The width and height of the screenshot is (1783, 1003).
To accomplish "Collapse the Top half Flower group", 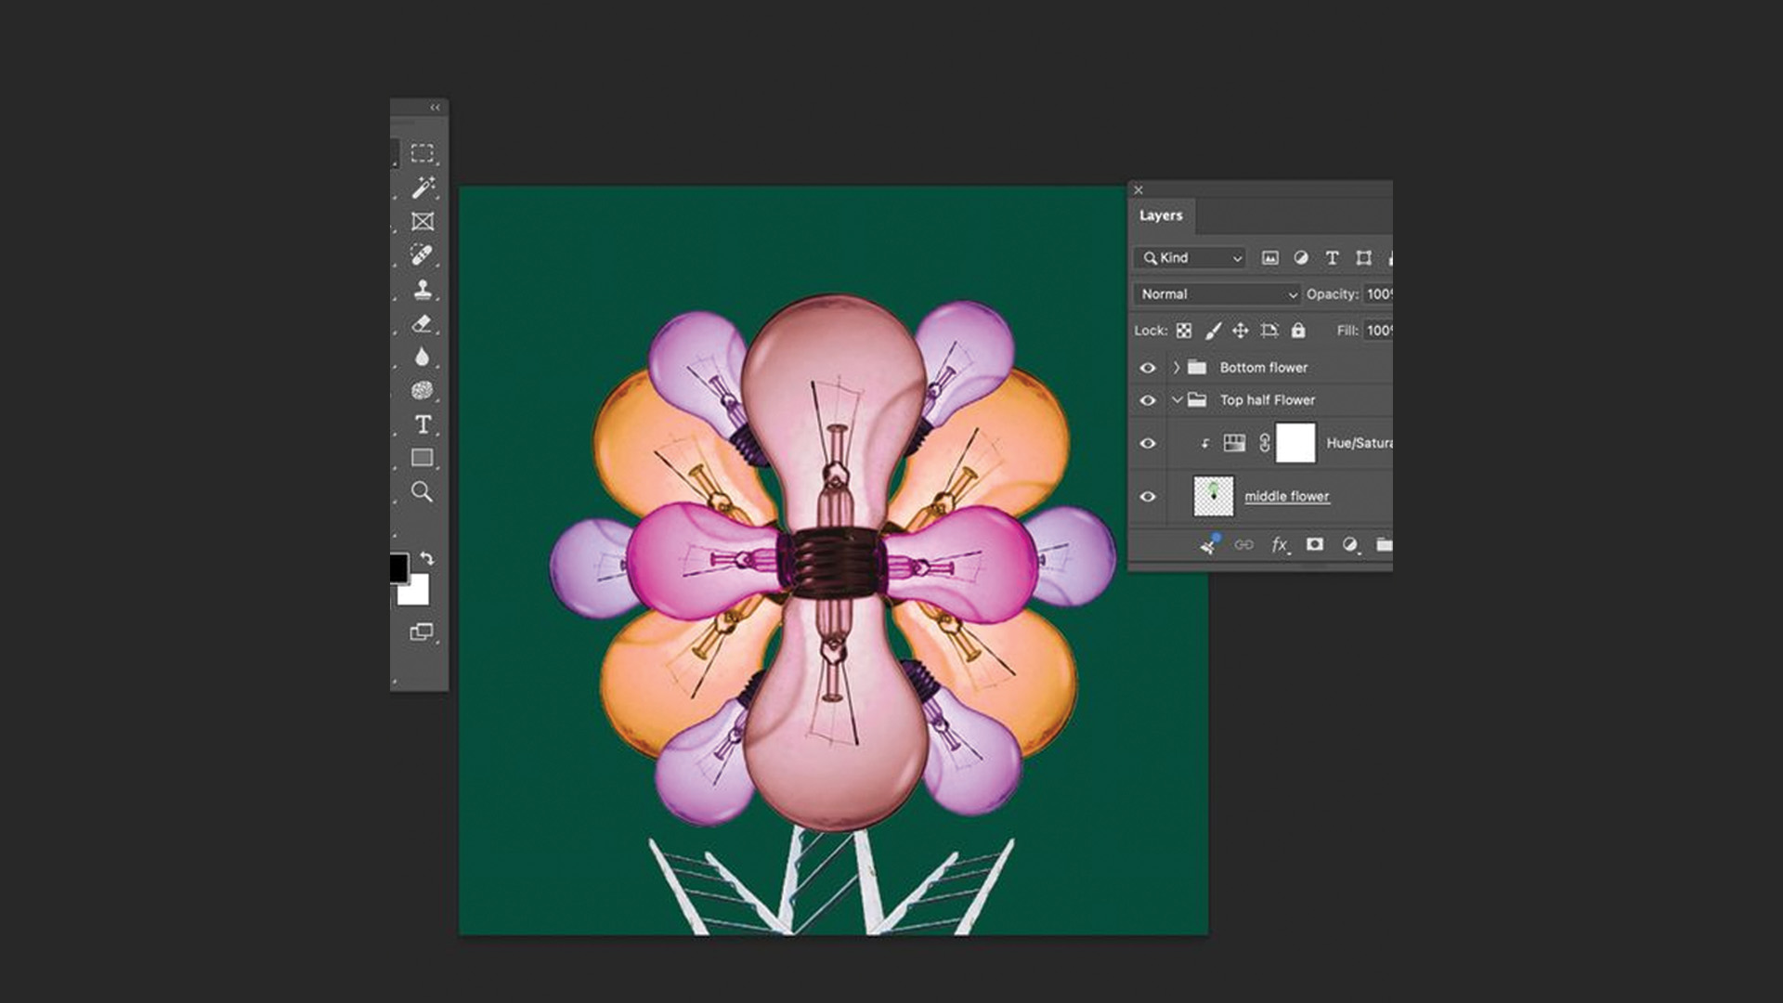I will coord(1177,400).
